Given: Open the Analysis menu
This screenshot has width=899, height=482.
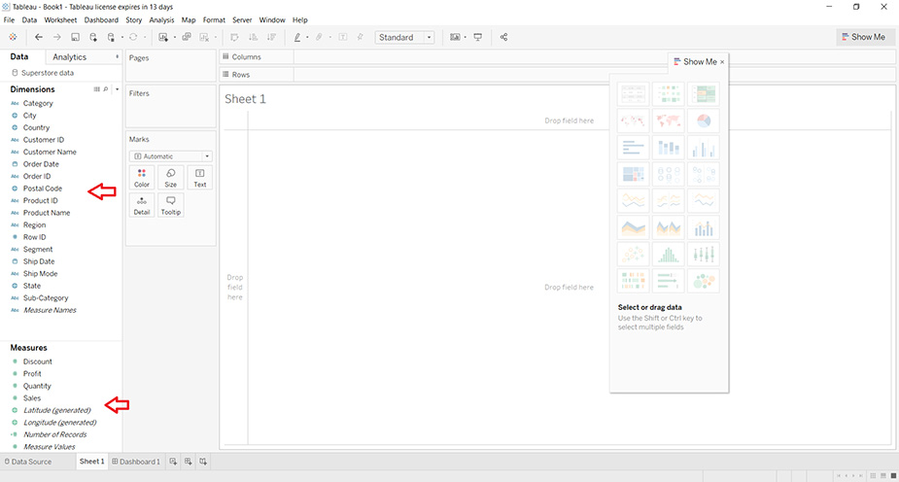Looking at the screenshot, I should pos(161,20).
